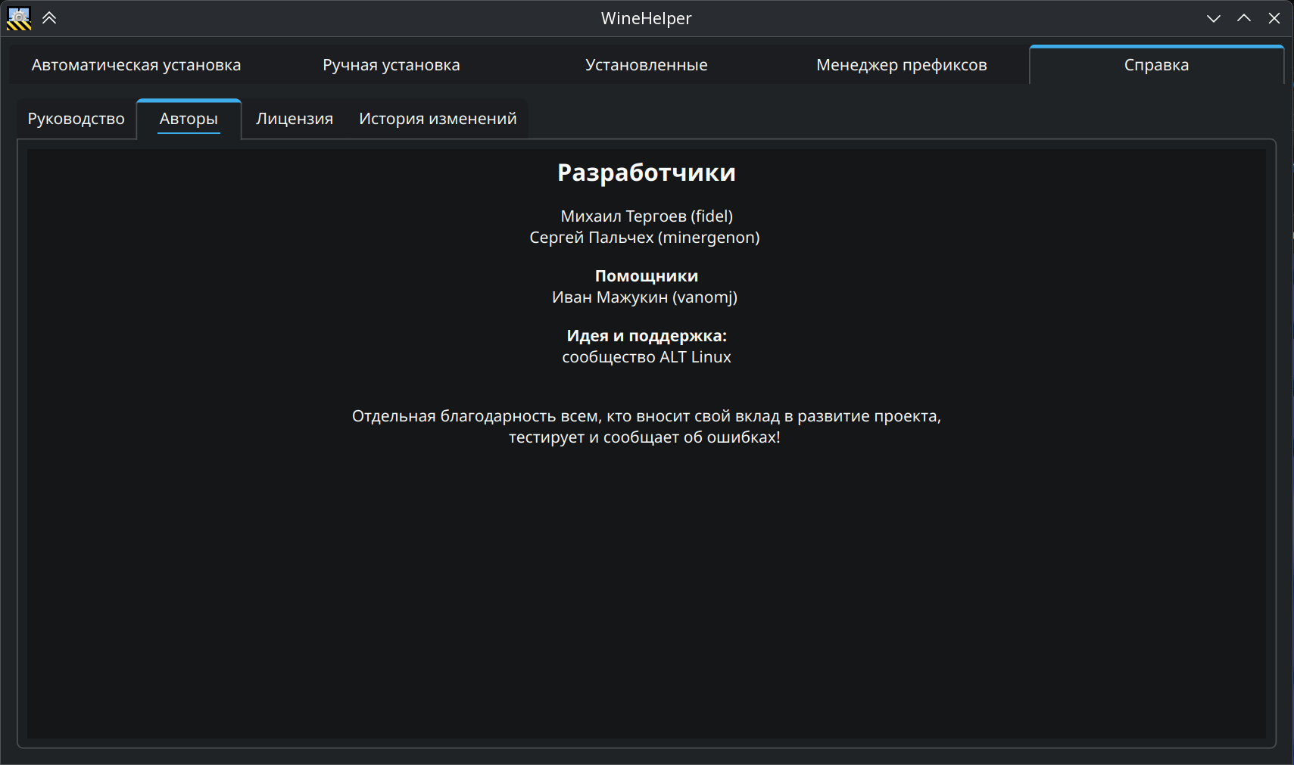The width and height of the screenshot is (1294, 765).
Task: Select the Авторы sub-tab
Action: pyautogui.click(x=189, y=119)
